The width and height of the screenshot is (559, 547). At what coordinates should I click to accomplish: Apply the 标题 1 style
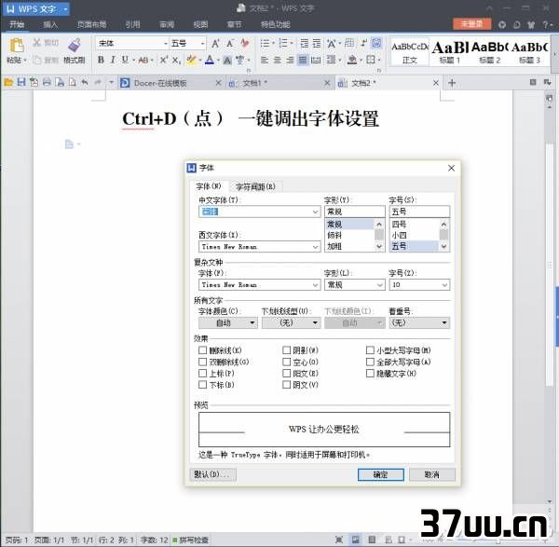450,52
